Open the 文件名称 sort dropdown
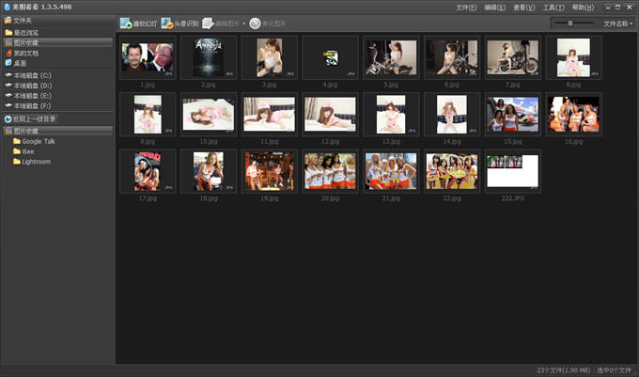This screenshot has height=377, width=639. (x=617, y=23)
